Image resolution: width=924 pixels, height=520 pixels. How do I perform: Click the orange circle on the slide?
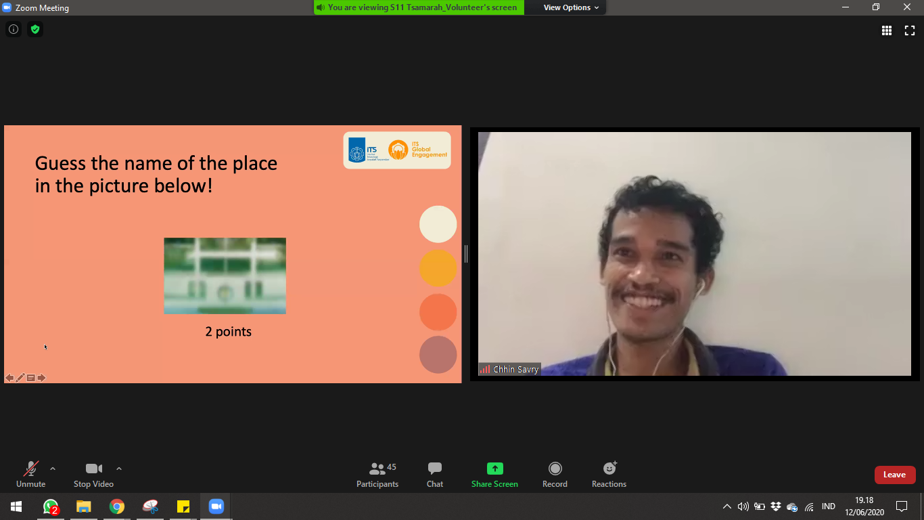(438, 268)
